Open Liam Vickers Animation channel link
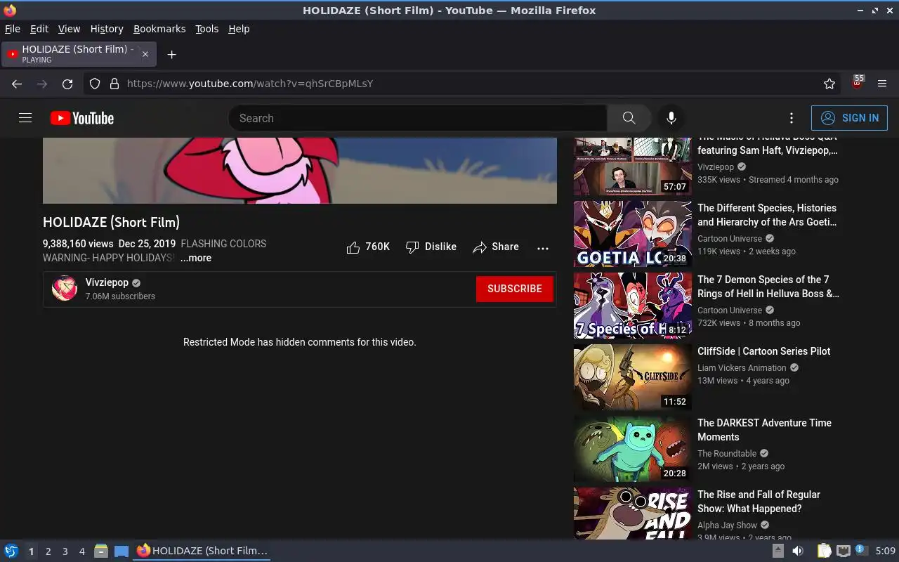Viewport: 899px width, 562px height. 742,368
